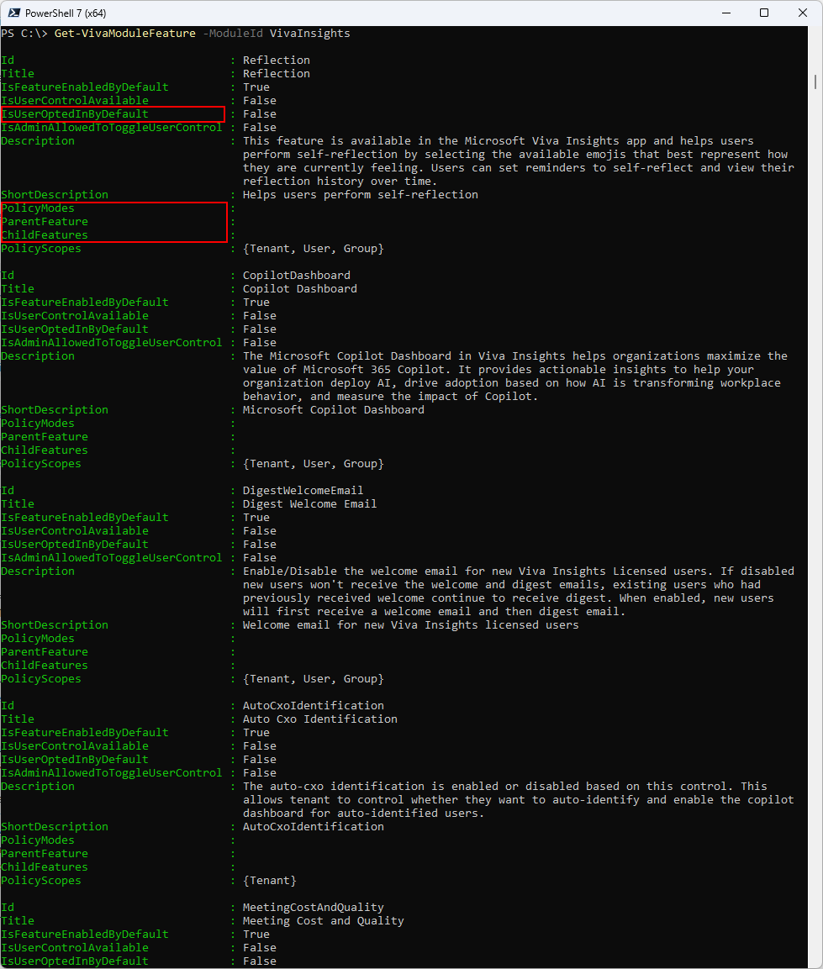Click IsUserOptedInByDefault label under Reflection

(75, 113)
